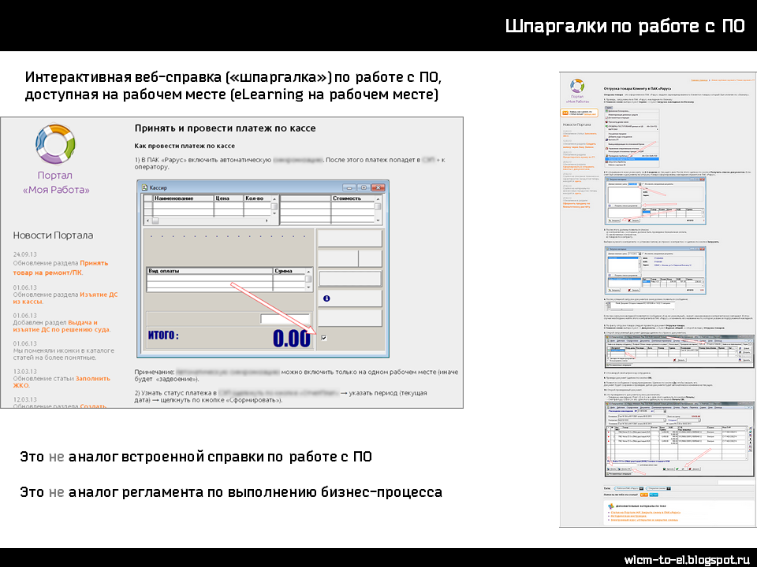
Task: Click the subheading Как провести платеж по кассе
Action: tap(185, 146)
